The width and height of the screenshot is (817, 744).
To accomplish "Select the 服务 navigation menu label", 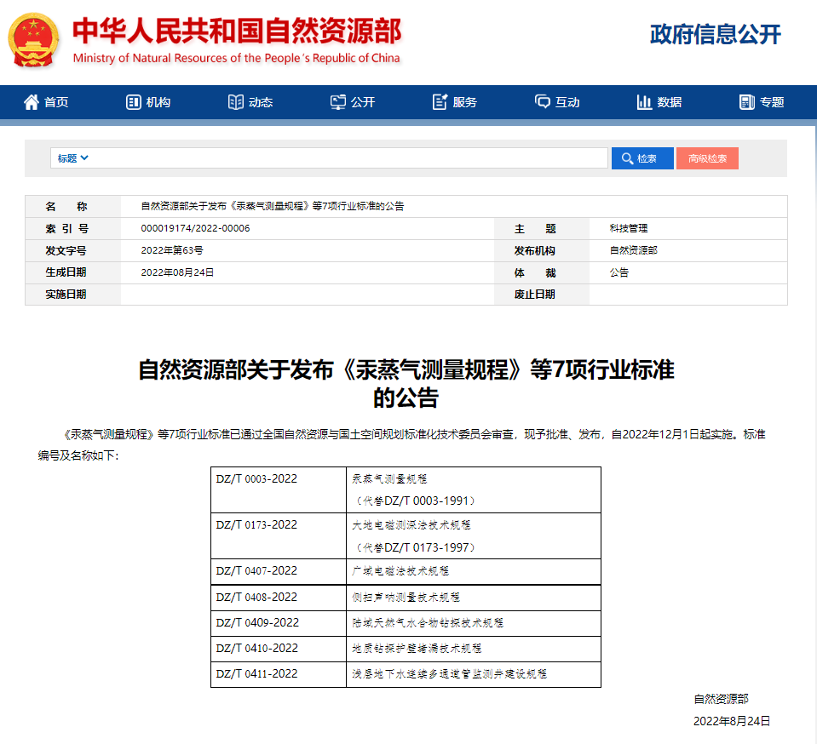I will [465, 102].
